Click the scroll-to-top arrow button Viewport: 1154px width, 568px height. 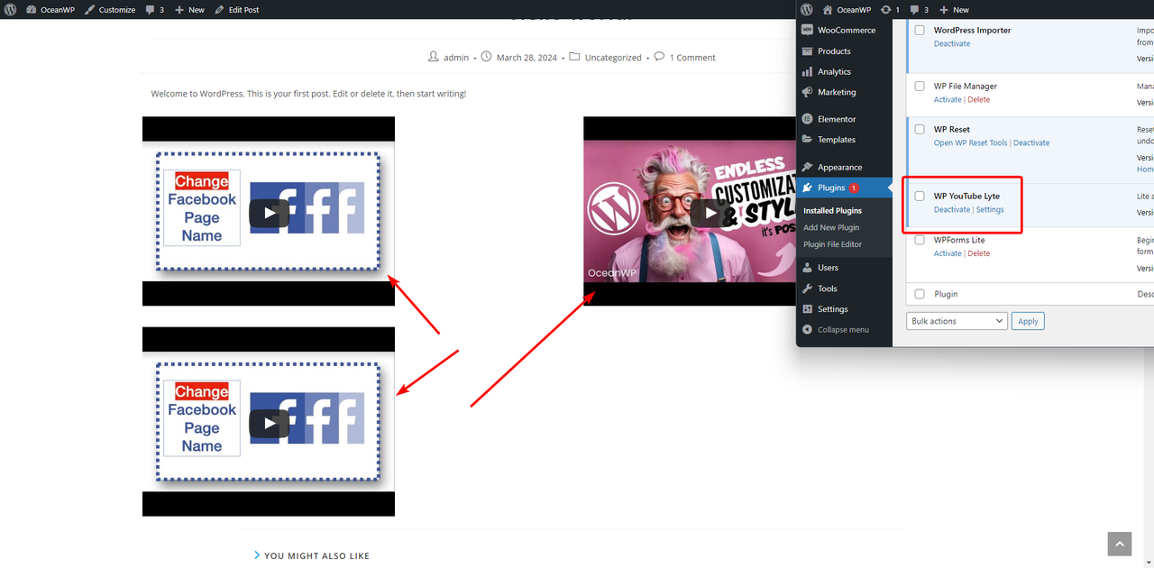click(x=1119, y=544)
